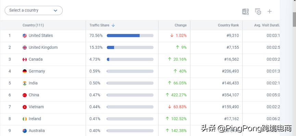Sort by the Country Rank column header

click(228, 25)
